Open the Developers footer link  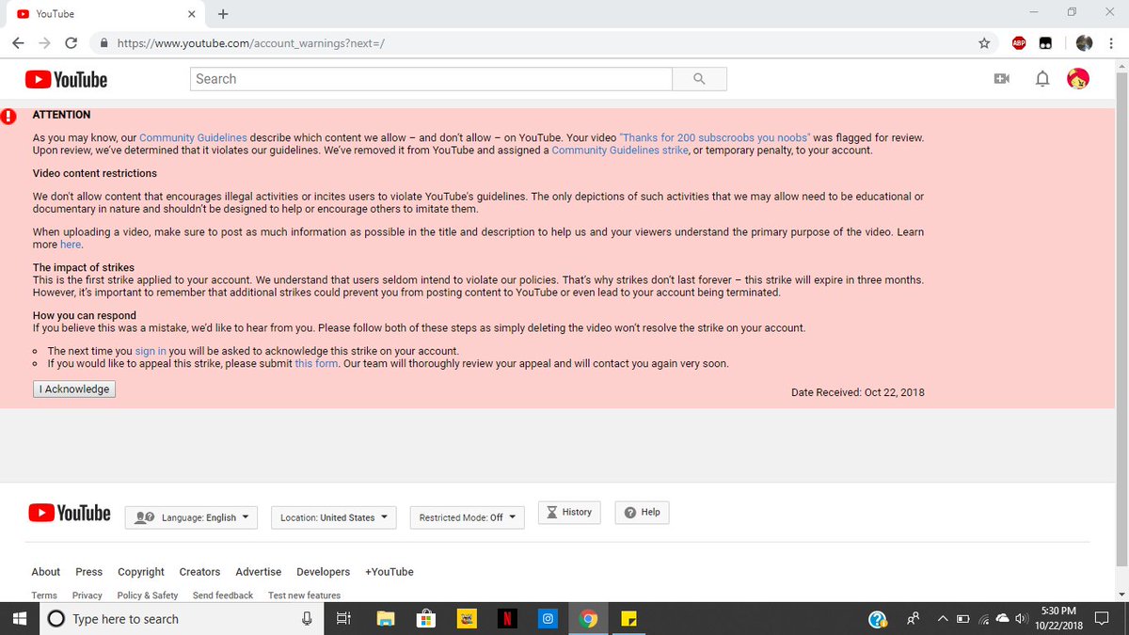coord(323,572)
